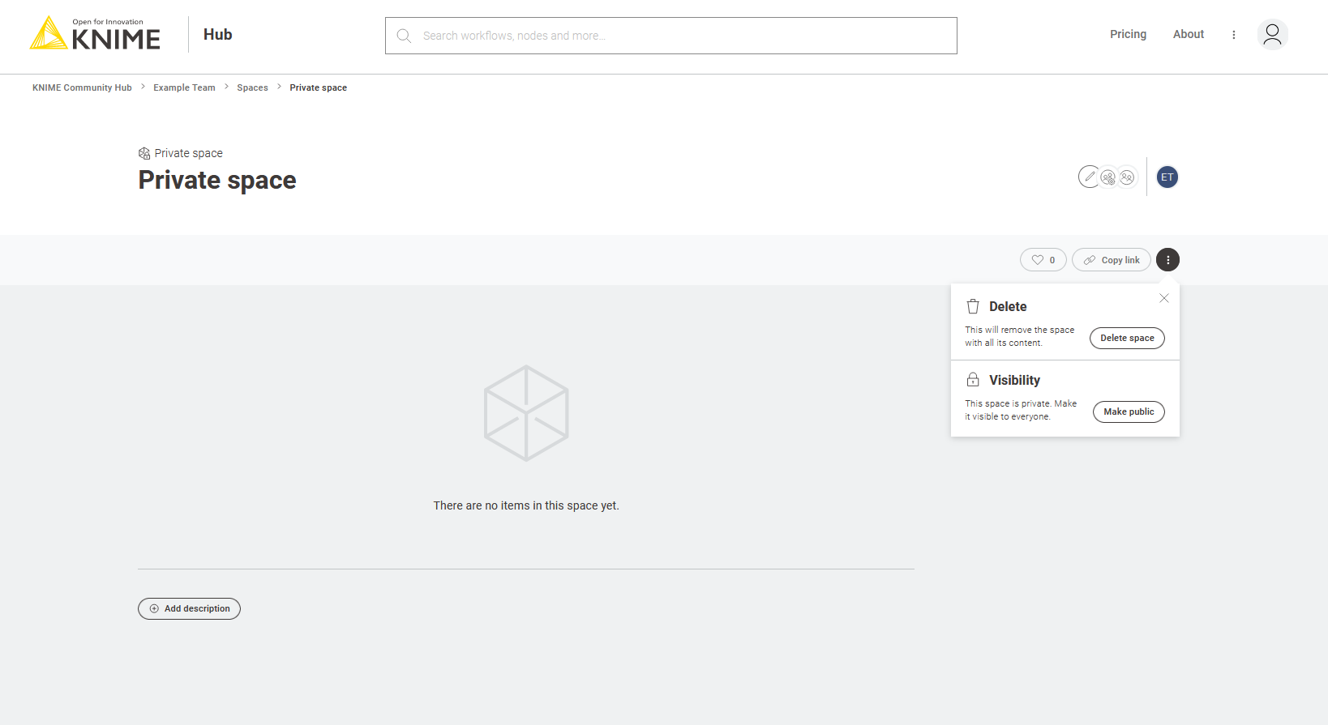Viewport: 1328px width, 725px height.
Task: Click the pencil edit access icon
Action: point(1089,177)
